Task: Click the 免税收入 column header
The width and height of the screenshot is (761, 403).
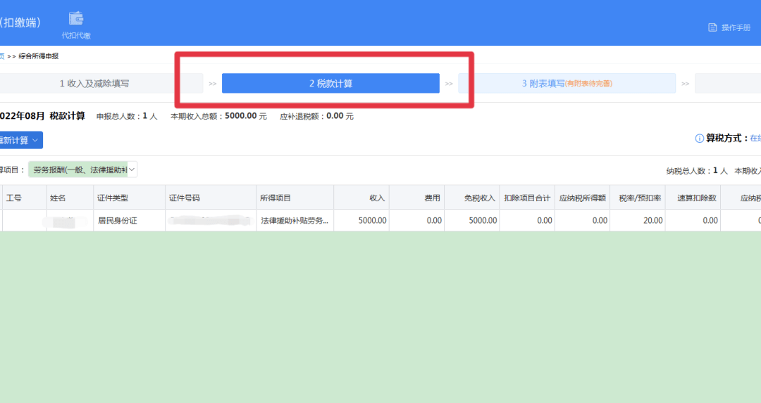Action: 479,198
